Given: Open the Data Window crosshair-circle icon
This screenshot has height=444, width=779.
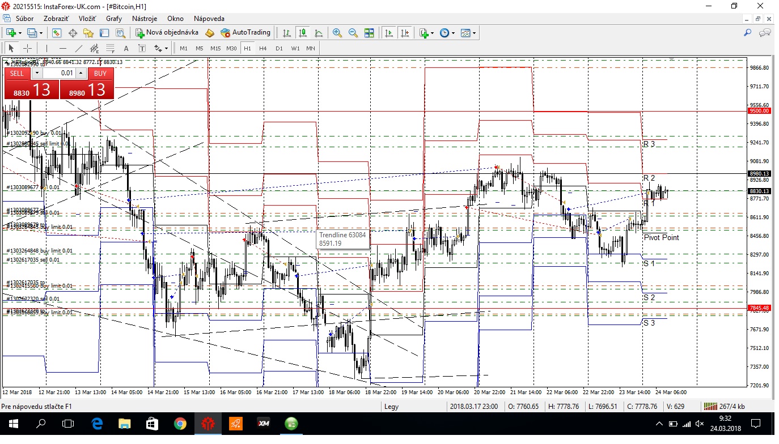Looking at the screenshot, I should click(73, 33).
